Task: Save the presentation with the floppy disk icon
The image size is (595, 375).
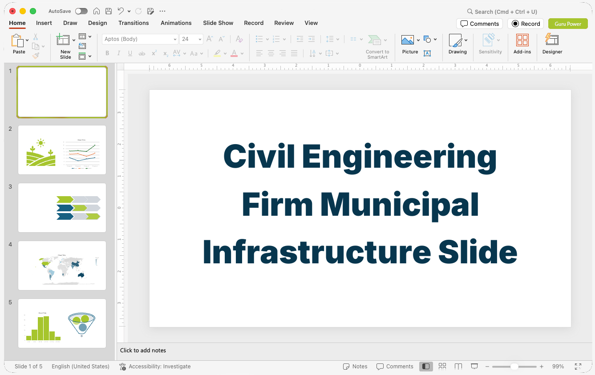Action: point(109,11)
